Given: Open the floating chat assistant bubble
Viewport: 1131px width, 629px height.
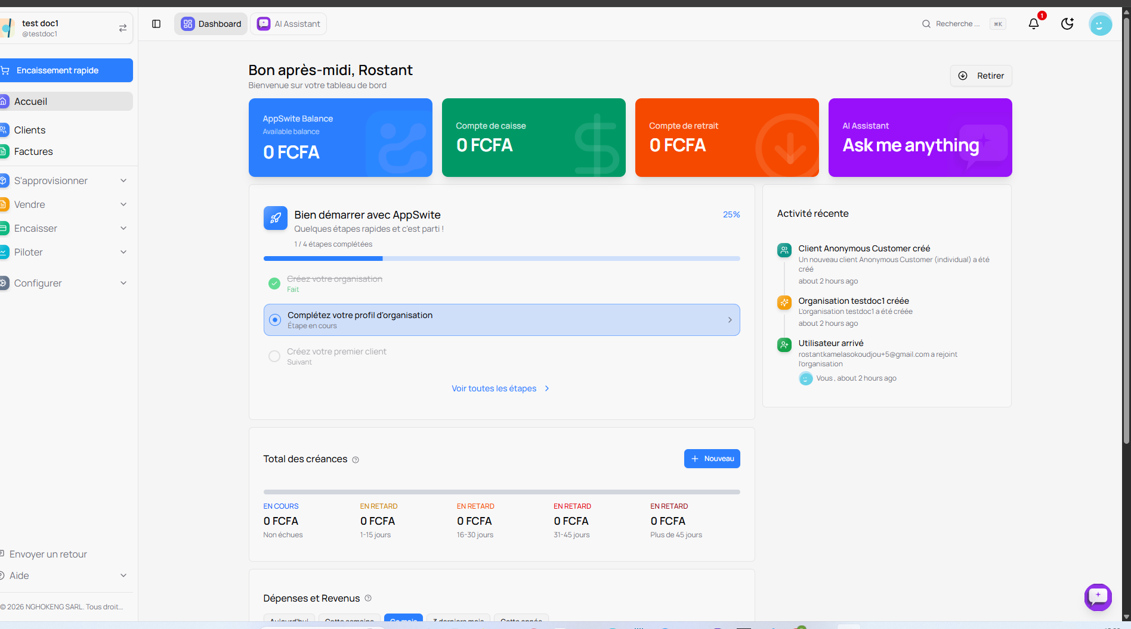Looking at the screenshot, I should coord(1098,596).
